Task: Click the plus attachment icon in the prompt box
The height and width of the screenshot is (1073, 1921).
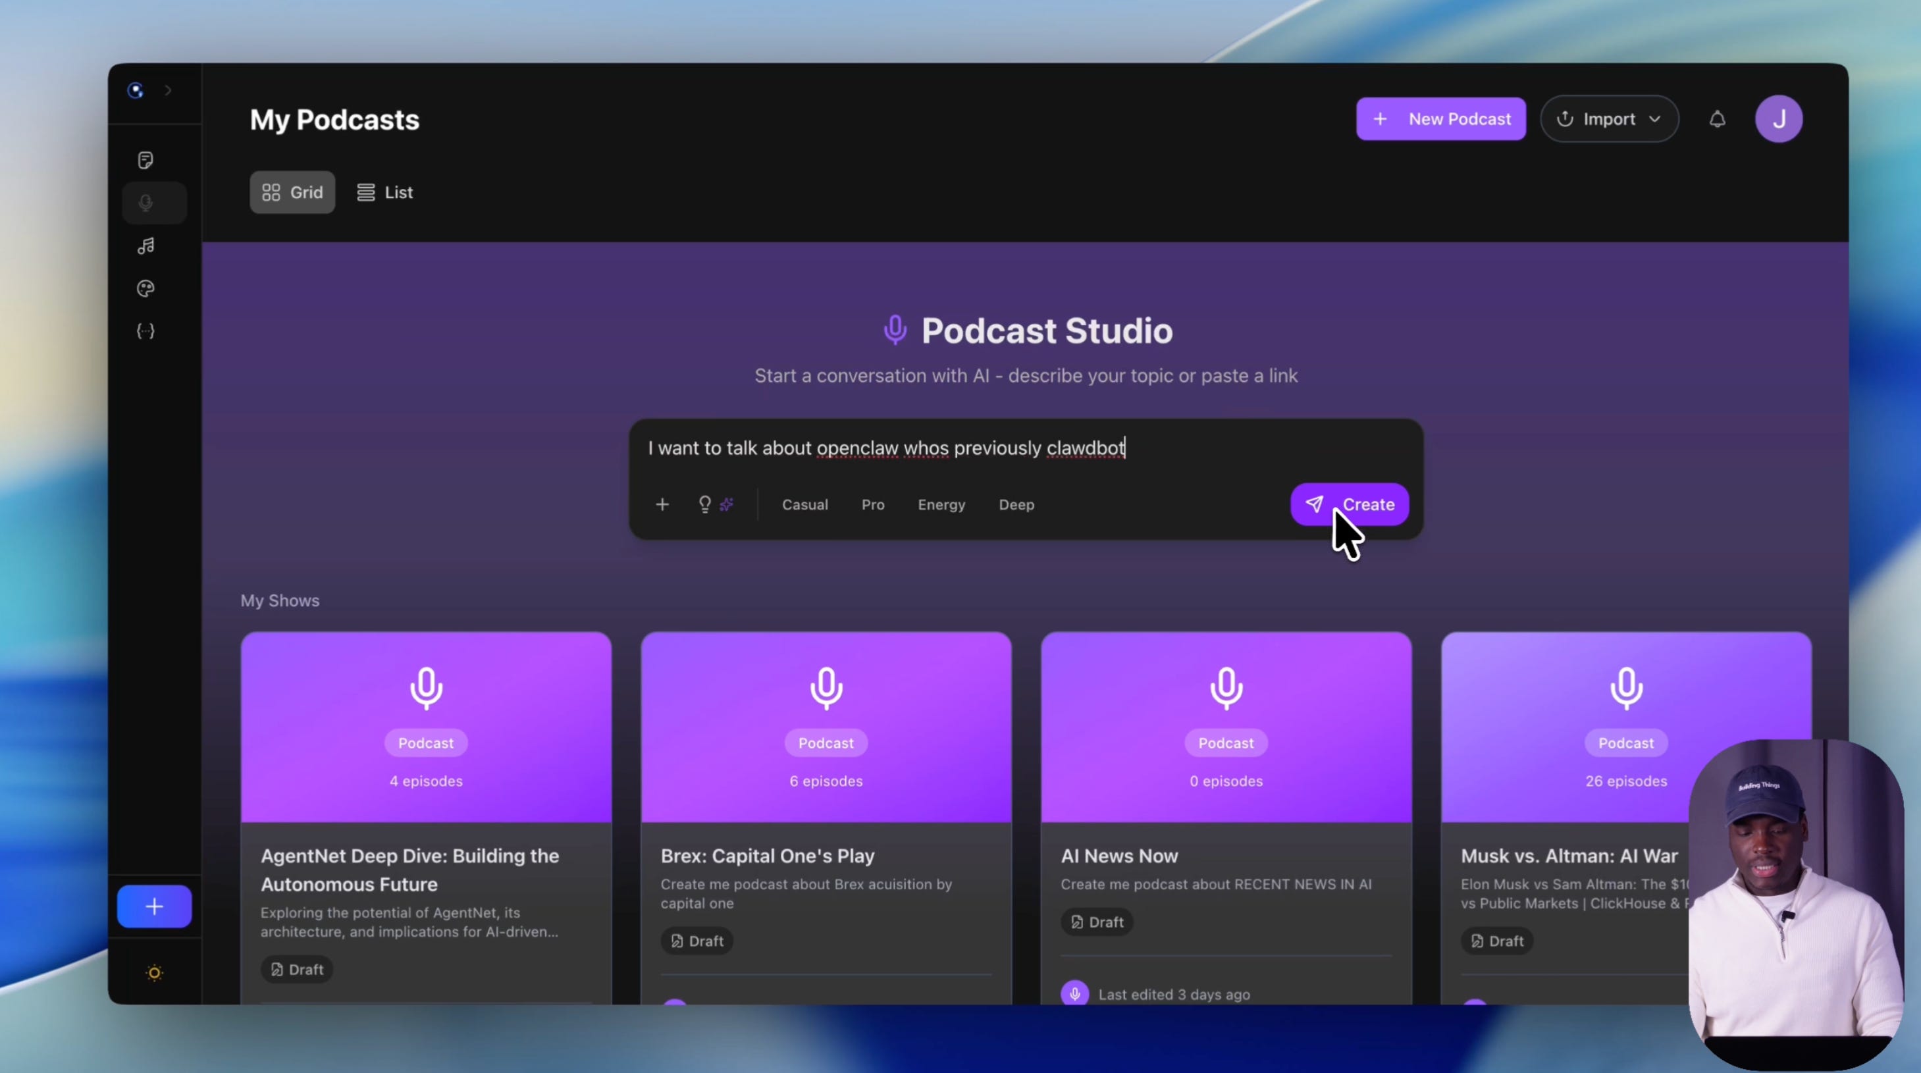Action: (662, 505)
